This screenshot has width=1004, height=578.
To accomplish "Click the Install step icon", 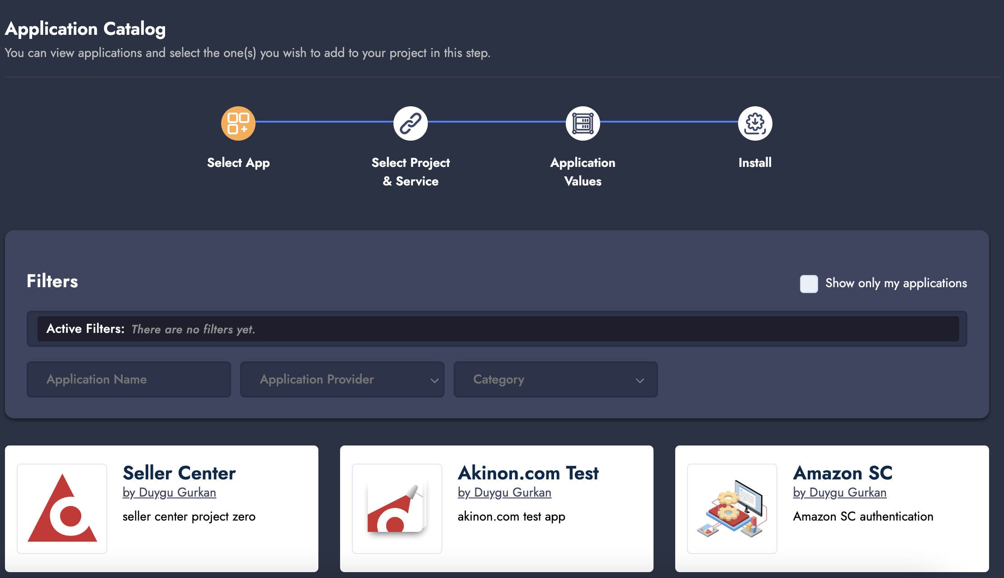I will [x=755, y=123].
